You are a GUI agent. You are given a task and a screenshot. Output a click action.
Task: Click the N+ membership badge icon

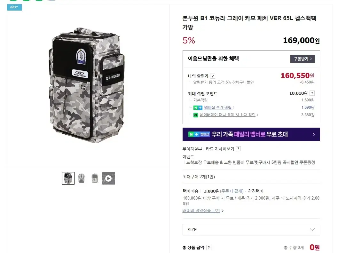tap(198, 107)
